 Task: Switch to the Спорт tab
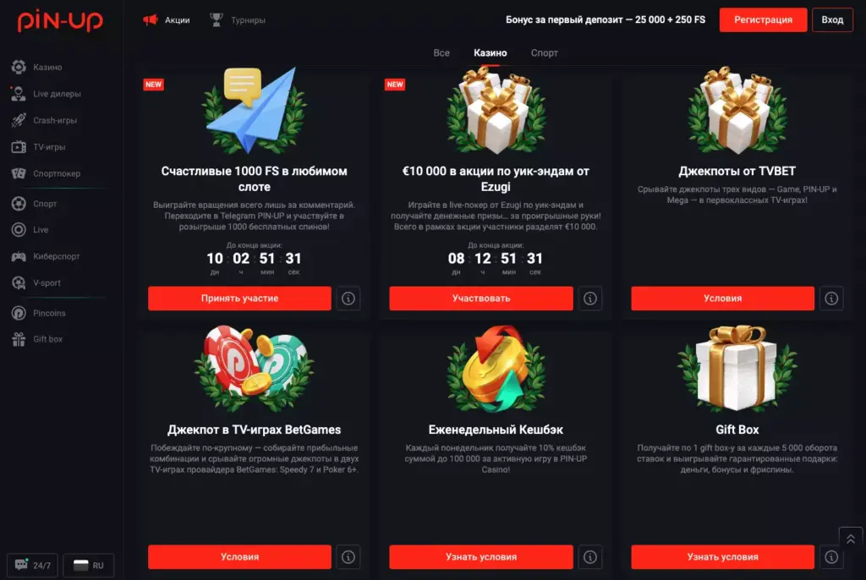point(544,53)
